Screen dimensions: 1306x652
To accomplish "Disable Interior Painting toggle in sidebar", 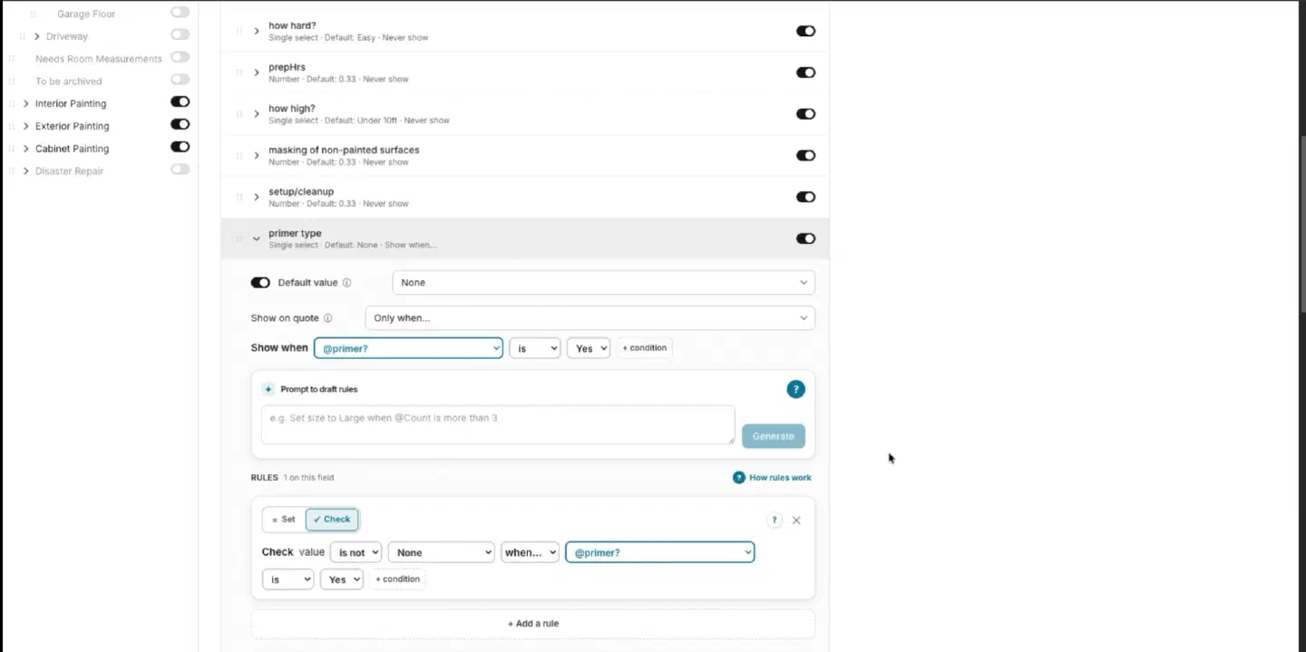I will (x=180, y=102).
